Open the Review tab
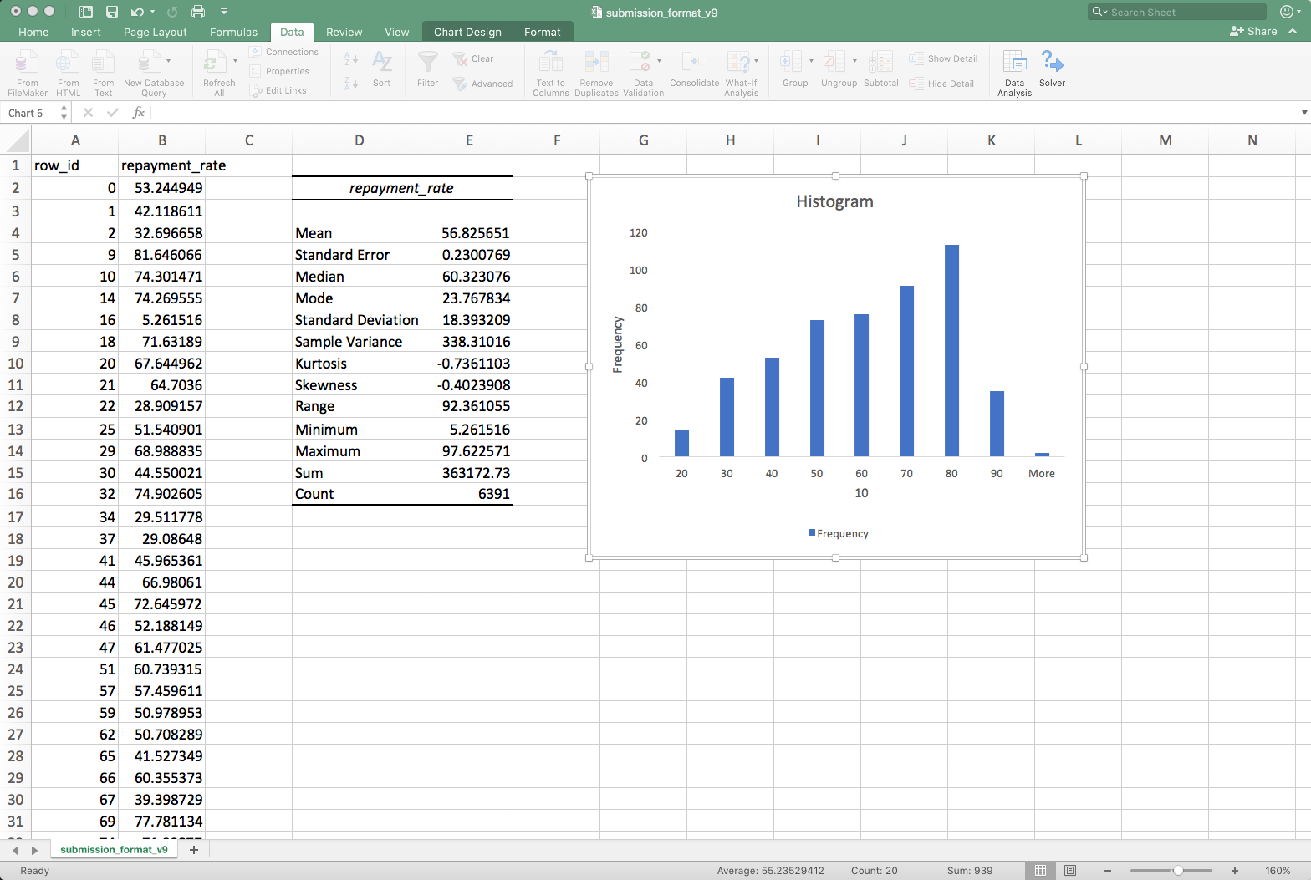1311x880 pixels. tap(344, 32)
